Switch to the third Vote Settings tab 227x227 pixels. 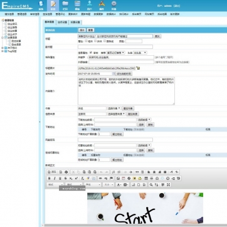(75, 22)
